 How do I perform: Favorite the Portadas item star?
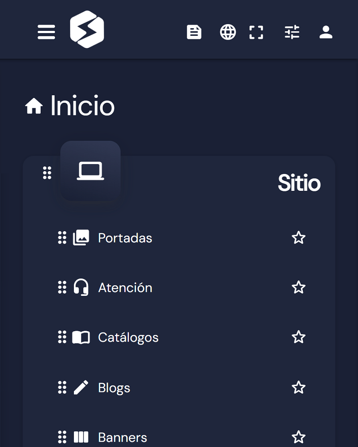tap(298, 237)
